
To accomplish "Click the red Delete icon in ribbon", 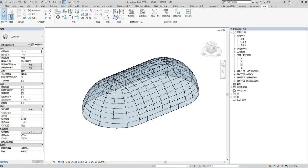I will 90,18.
